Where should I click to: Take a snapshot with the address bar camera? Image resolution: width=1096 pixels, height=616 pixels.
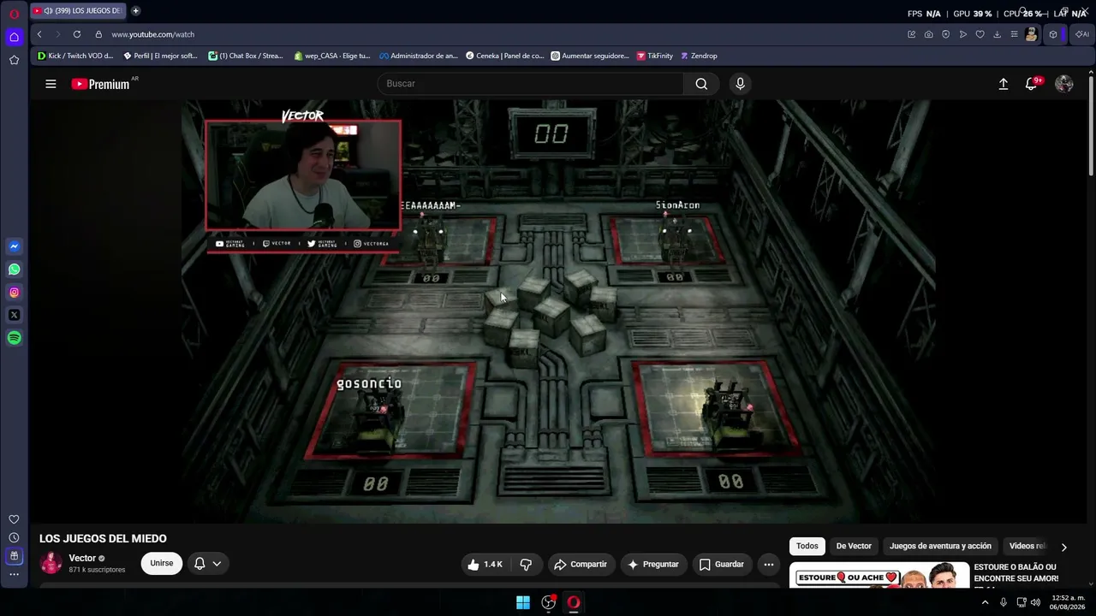point(928,34)
